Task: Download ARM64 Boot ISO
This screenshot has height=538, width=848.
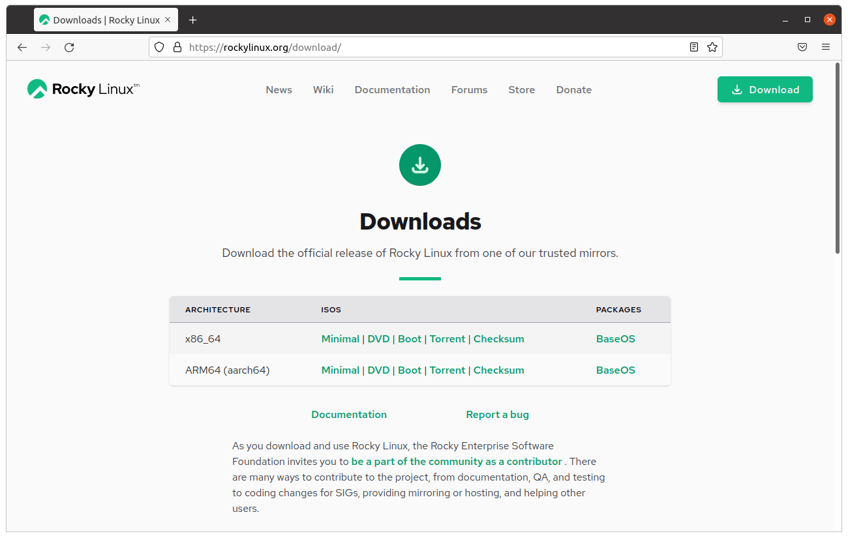Action: 410,370
